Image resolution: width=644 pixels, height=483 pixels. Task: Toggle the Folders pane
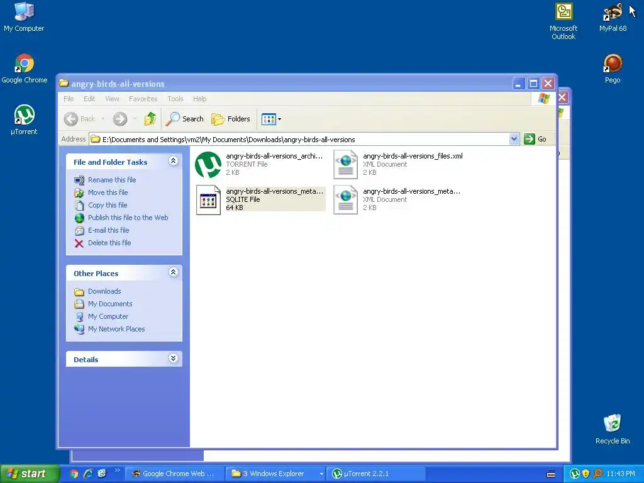coord(231,119)
